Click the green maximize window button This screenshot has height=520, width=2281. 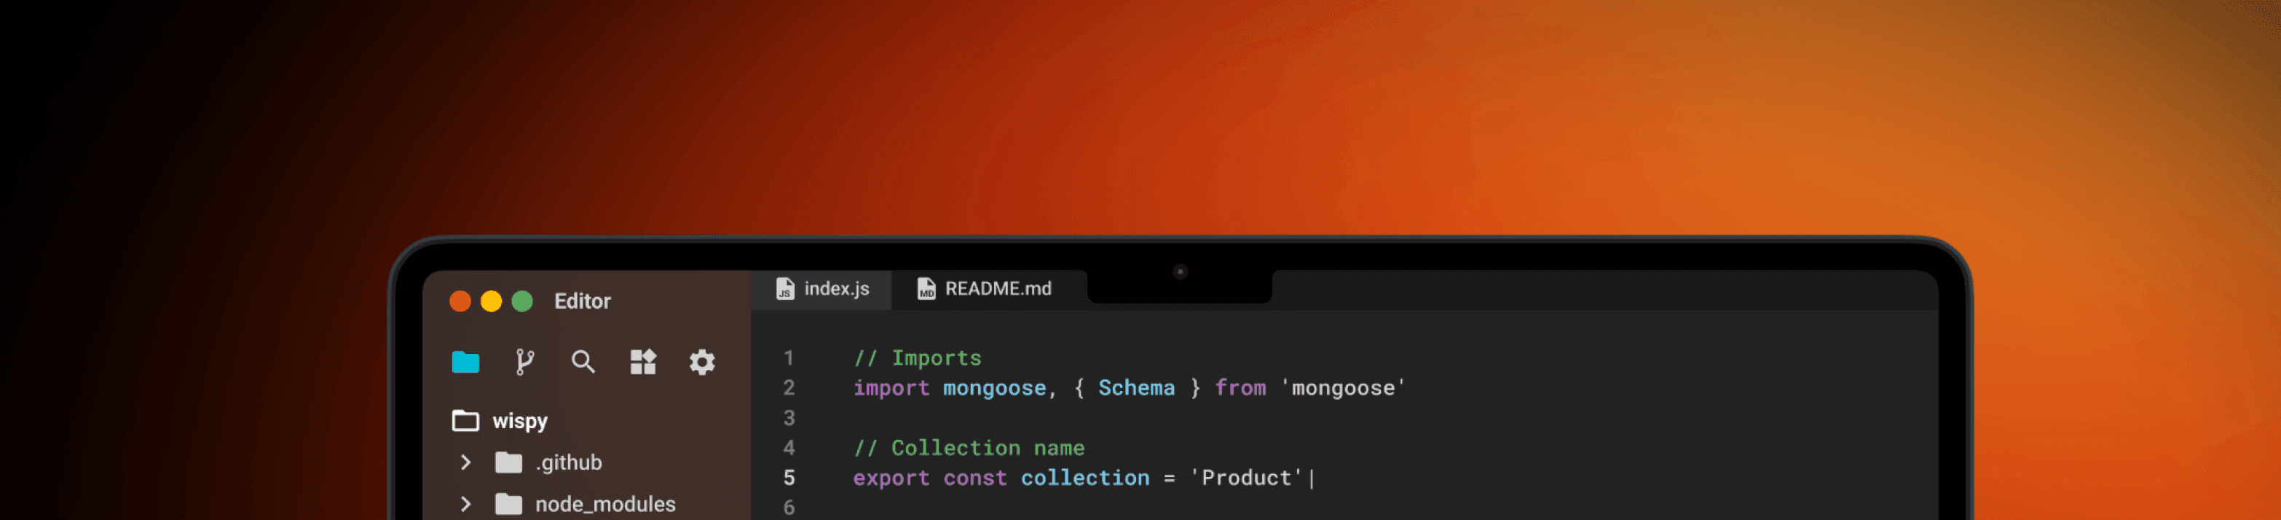522,302
